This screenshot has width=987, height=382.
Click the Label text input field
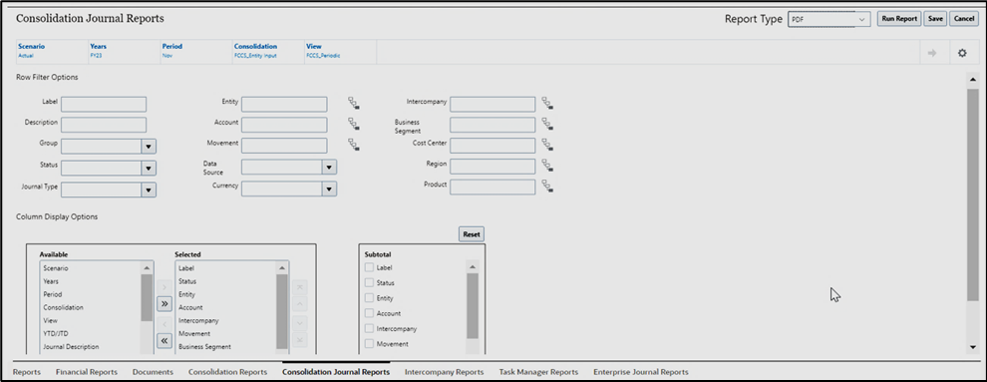[x=104, y=105]
